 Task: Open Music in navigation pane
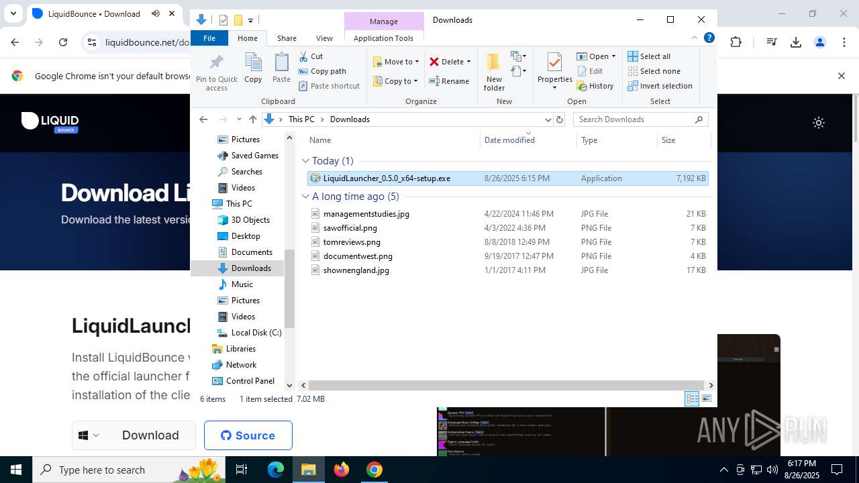pyautogui.click(x=236, y=284)
